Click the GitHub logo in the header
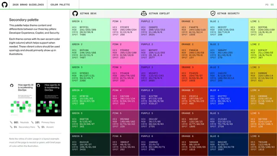Viewport: 277px width, 156px height. (5, 5)
